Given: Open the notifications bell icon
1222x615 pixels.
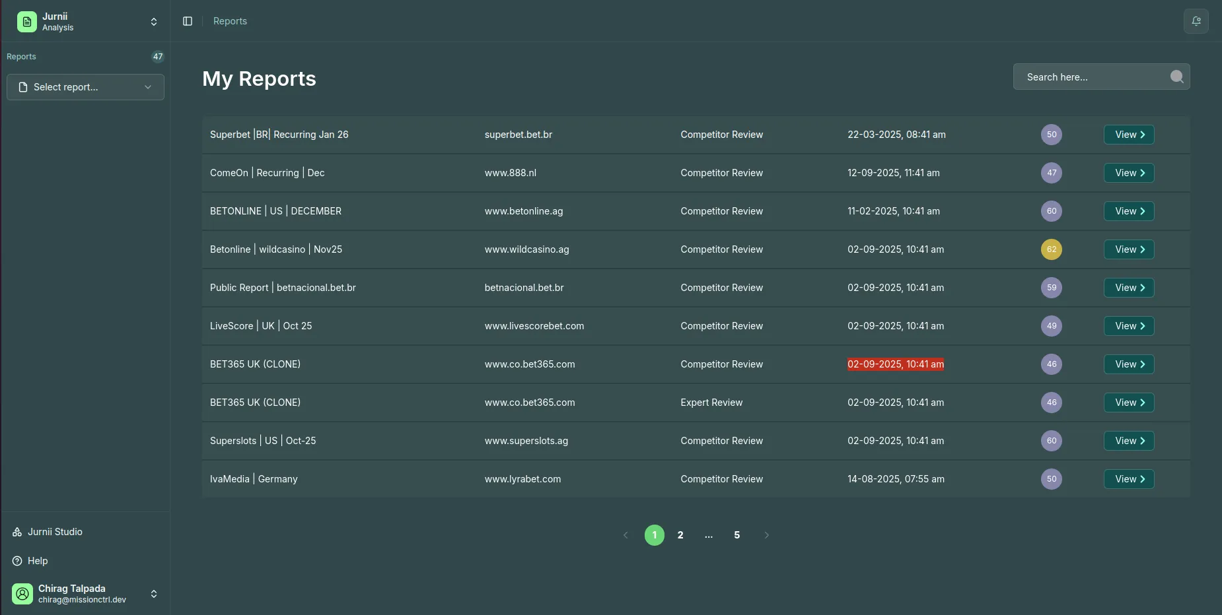Looking at the screenshot, I should pos(1196,21).
